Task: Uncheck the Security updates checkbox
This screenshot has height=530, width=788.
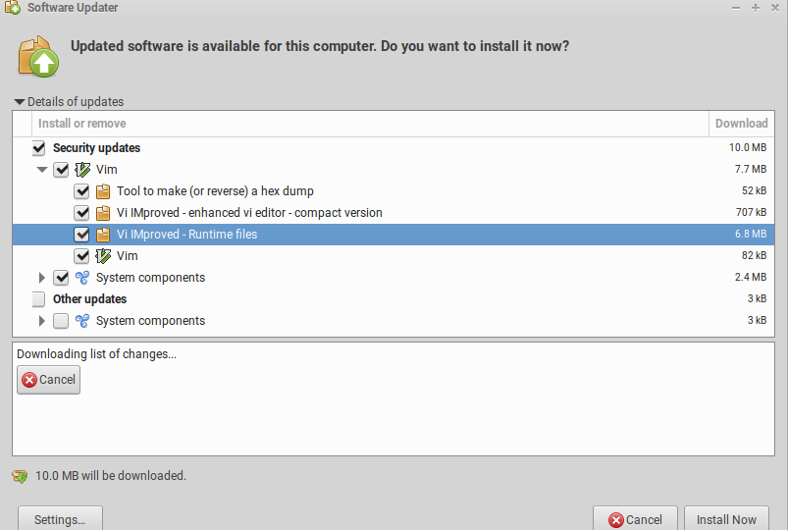Action: (x=39, y=148)
